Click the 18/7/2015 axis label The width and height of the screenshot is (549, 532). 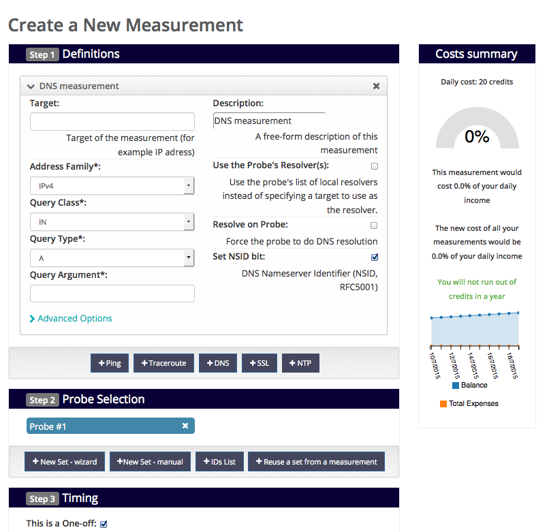click(512, 365)
